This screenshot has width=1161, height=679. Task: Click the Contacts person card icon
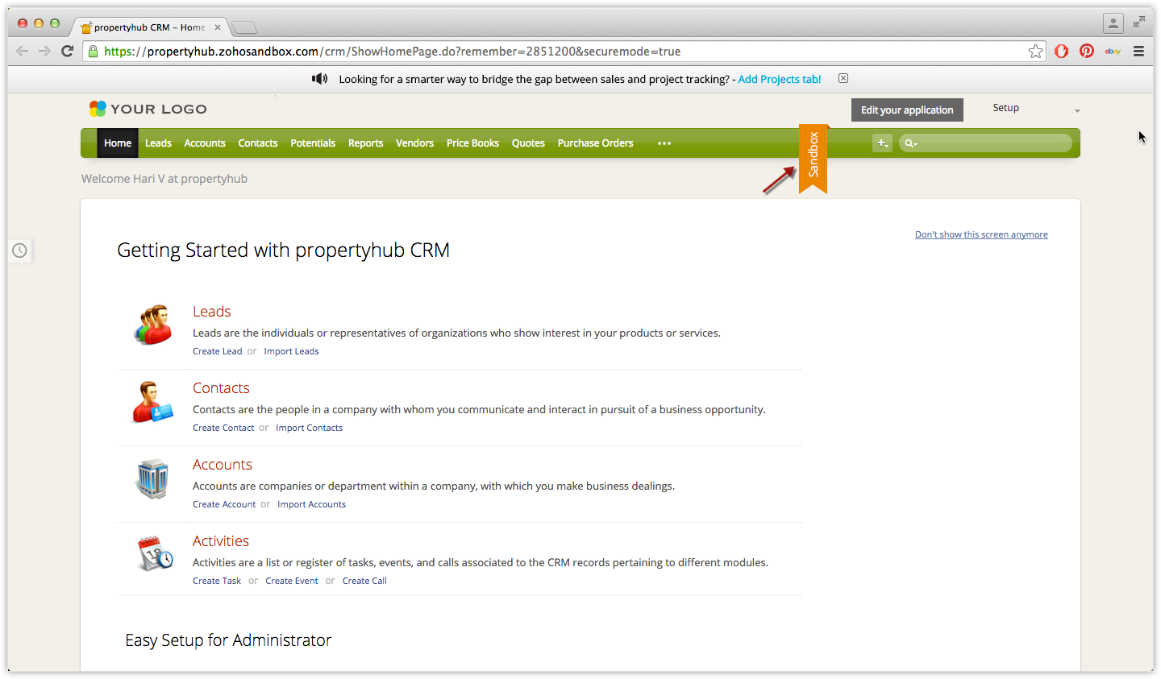point(152,402)
